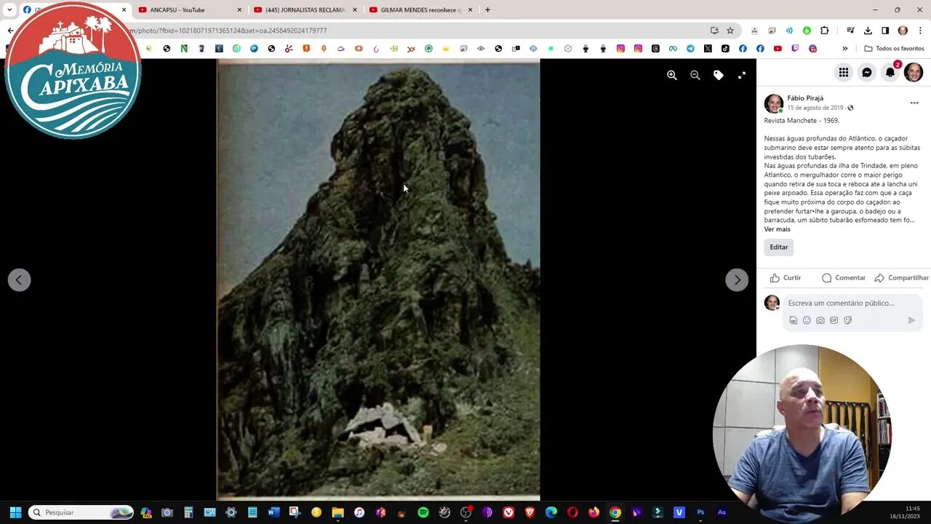Close the GILMAR MENDES tab
This screenshot has height=524, width=931.
[470, 10]
